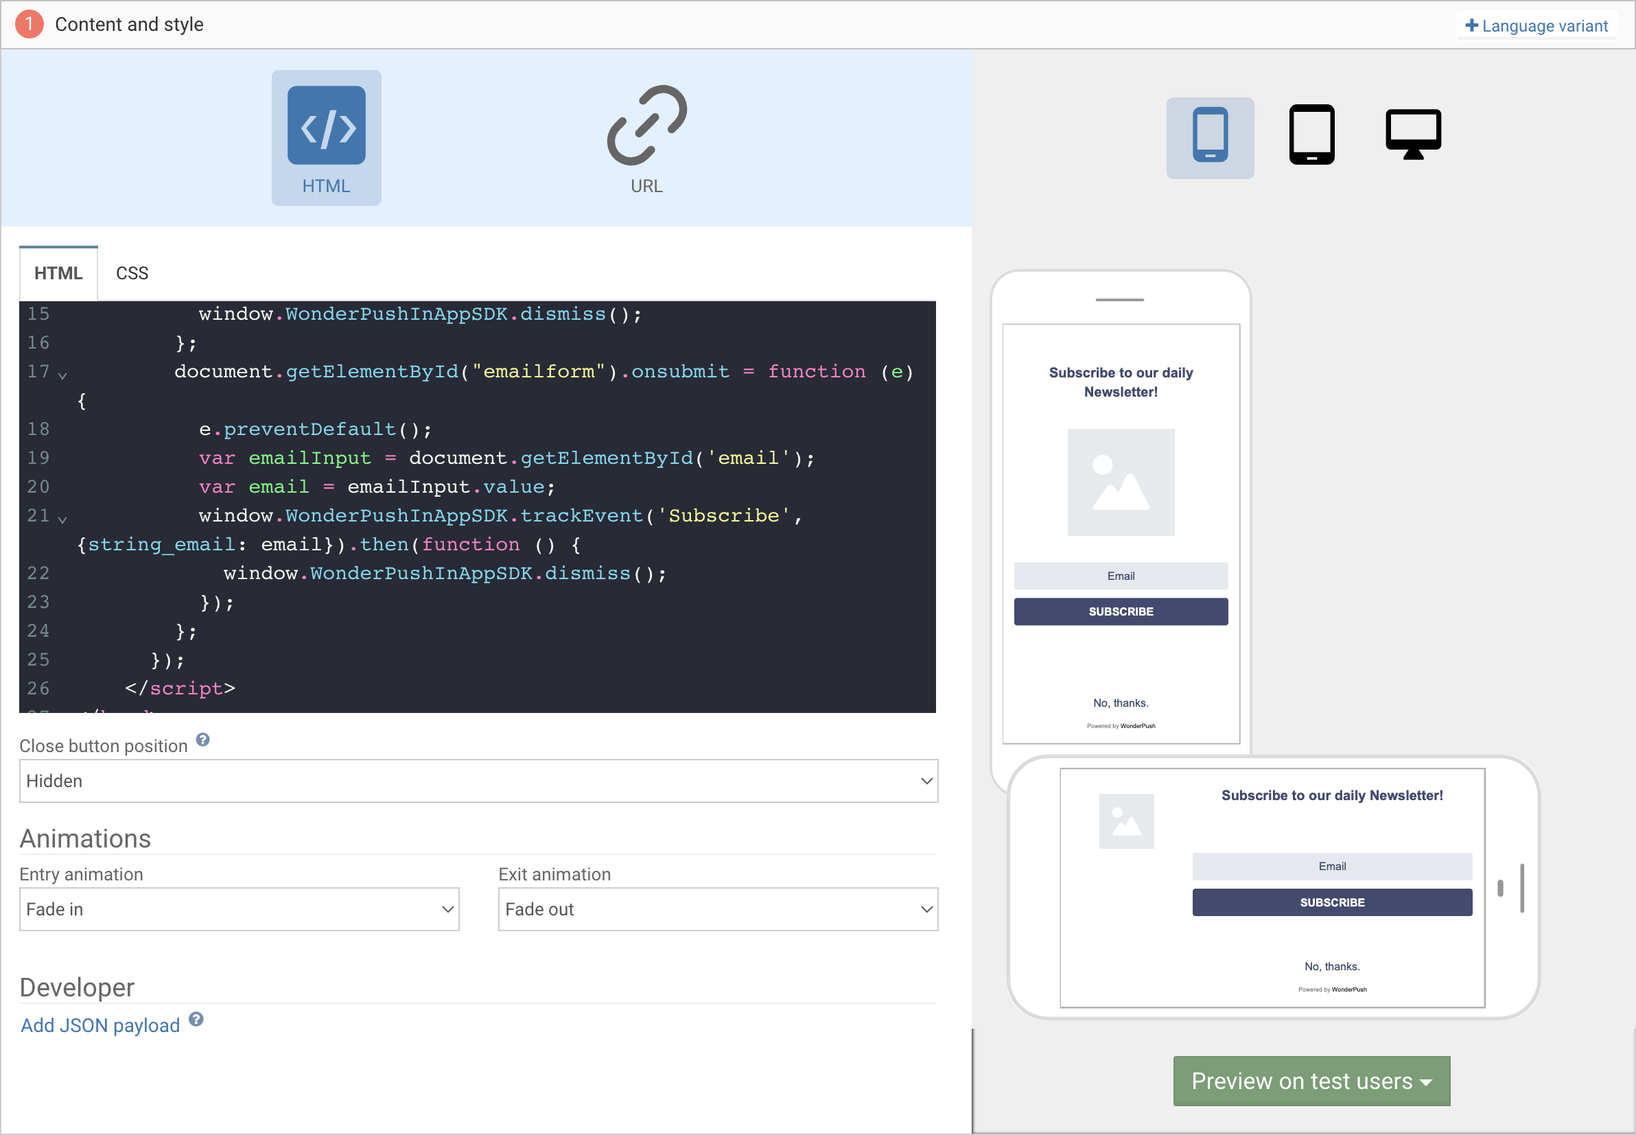Switch preview to desktop monitor
The width and height of the screenshot is (1636, 1135).
(x=1413, y=134)
